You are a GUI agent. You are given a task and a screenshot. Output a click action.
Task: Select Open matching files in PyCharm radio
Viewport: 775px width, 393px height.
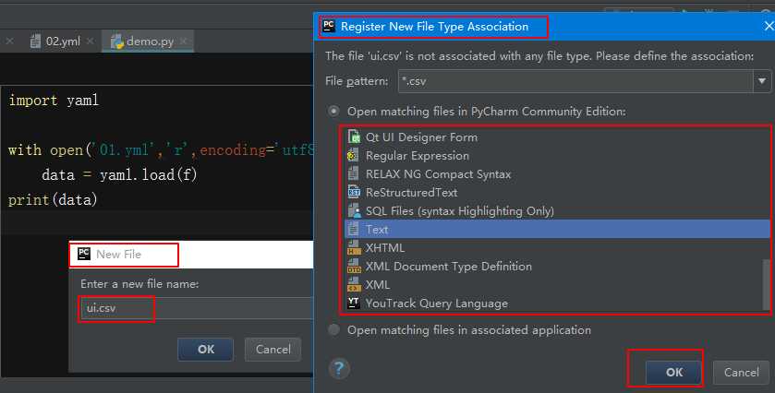click(334, 111)
